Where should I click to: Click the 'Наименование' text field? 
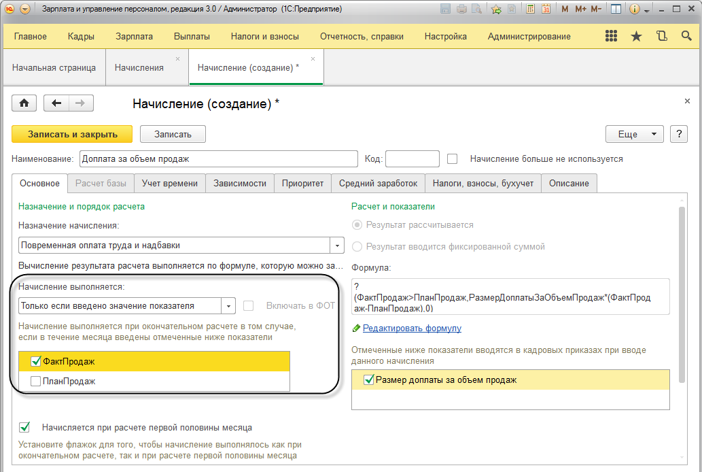[x=219, y=159]
